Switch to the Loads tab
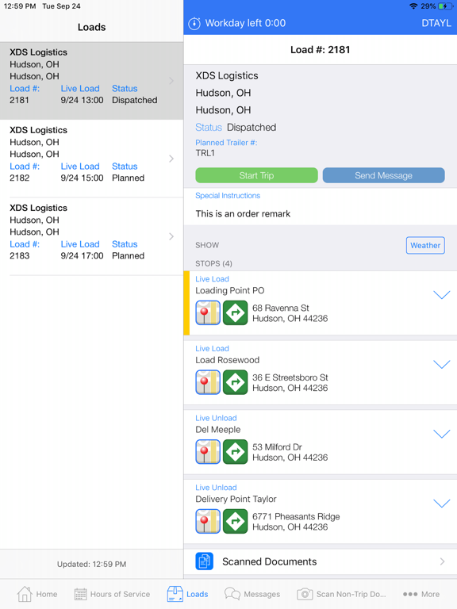457x609 pixels. coord(188,594)
